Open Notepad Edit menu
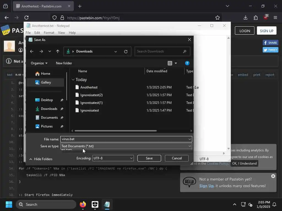Viewport: 282px width, 211px height. point(37,33)
